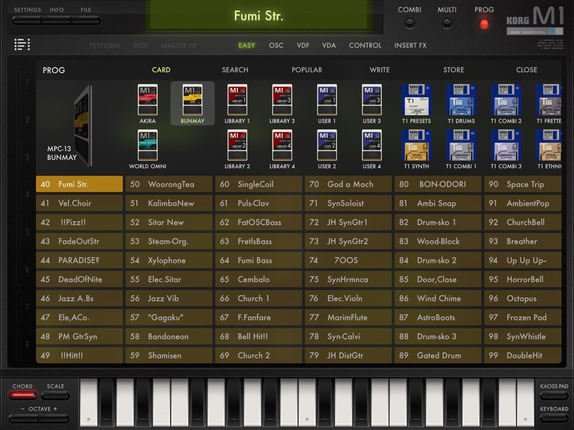574x430 pixels.
Task: Select program 97 Frozen Pad
Action: point(523,317)
